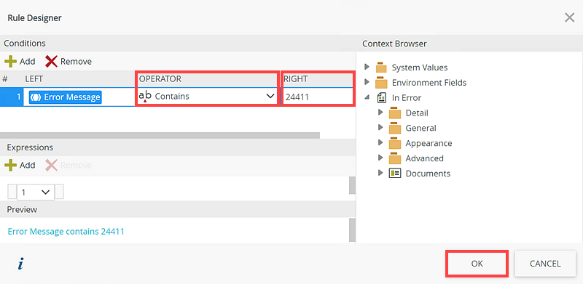
Task: Expand the Detail folder node
Action: (x=380, y=112)
